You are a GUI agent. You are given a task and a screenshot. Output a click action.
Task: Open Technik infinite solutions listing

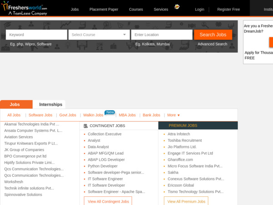[29, 188]
